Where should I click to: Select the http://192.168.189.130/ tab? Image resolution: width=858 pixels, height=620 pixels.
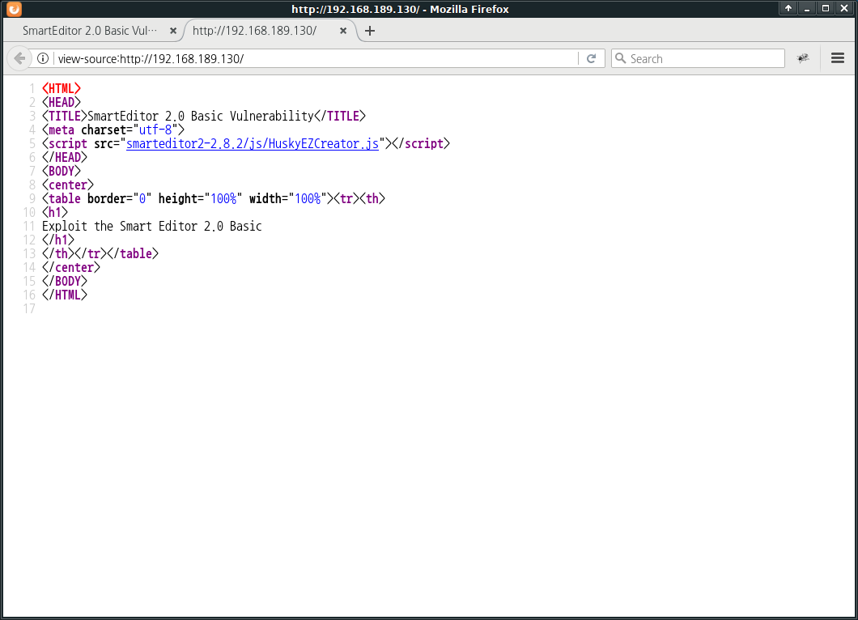(268, 31)
